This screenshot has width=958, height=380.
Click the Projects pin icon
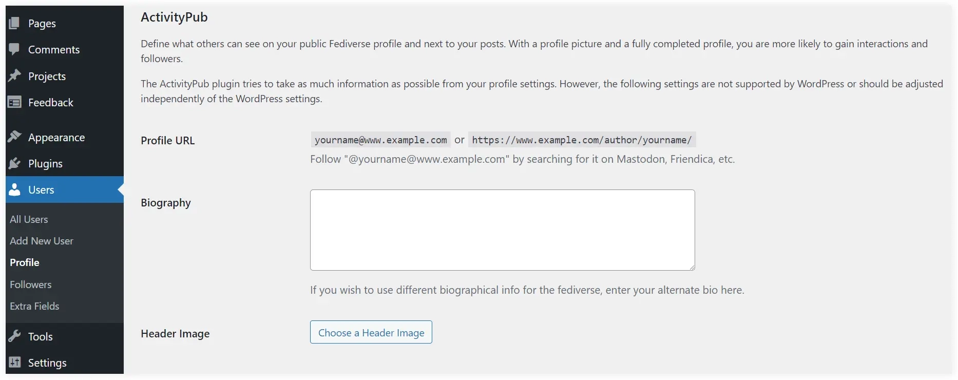(x=14, y=76)
